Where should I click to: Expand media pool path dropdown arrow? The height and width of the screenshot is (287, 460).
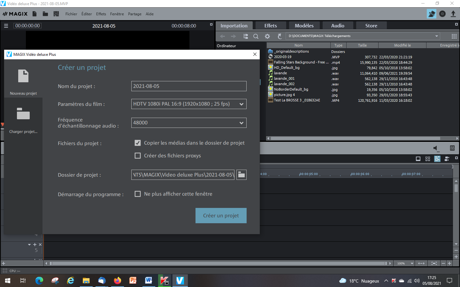[x=437, y=36]
